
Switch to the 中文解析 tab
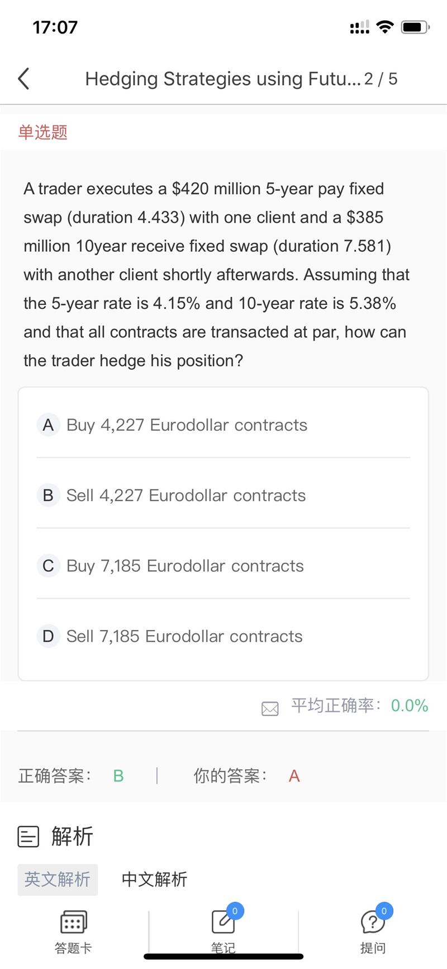154,879
